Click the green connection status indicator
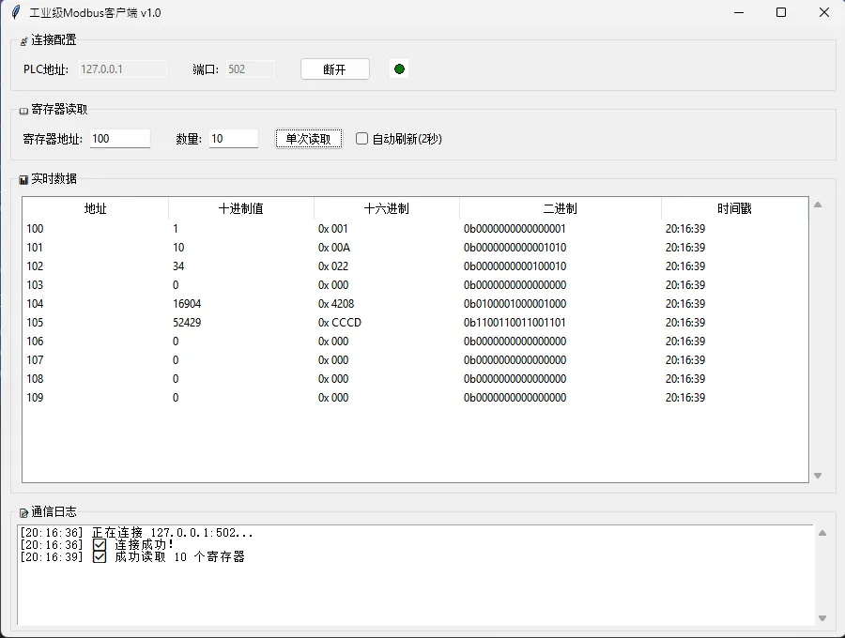 tap(399, 69)
